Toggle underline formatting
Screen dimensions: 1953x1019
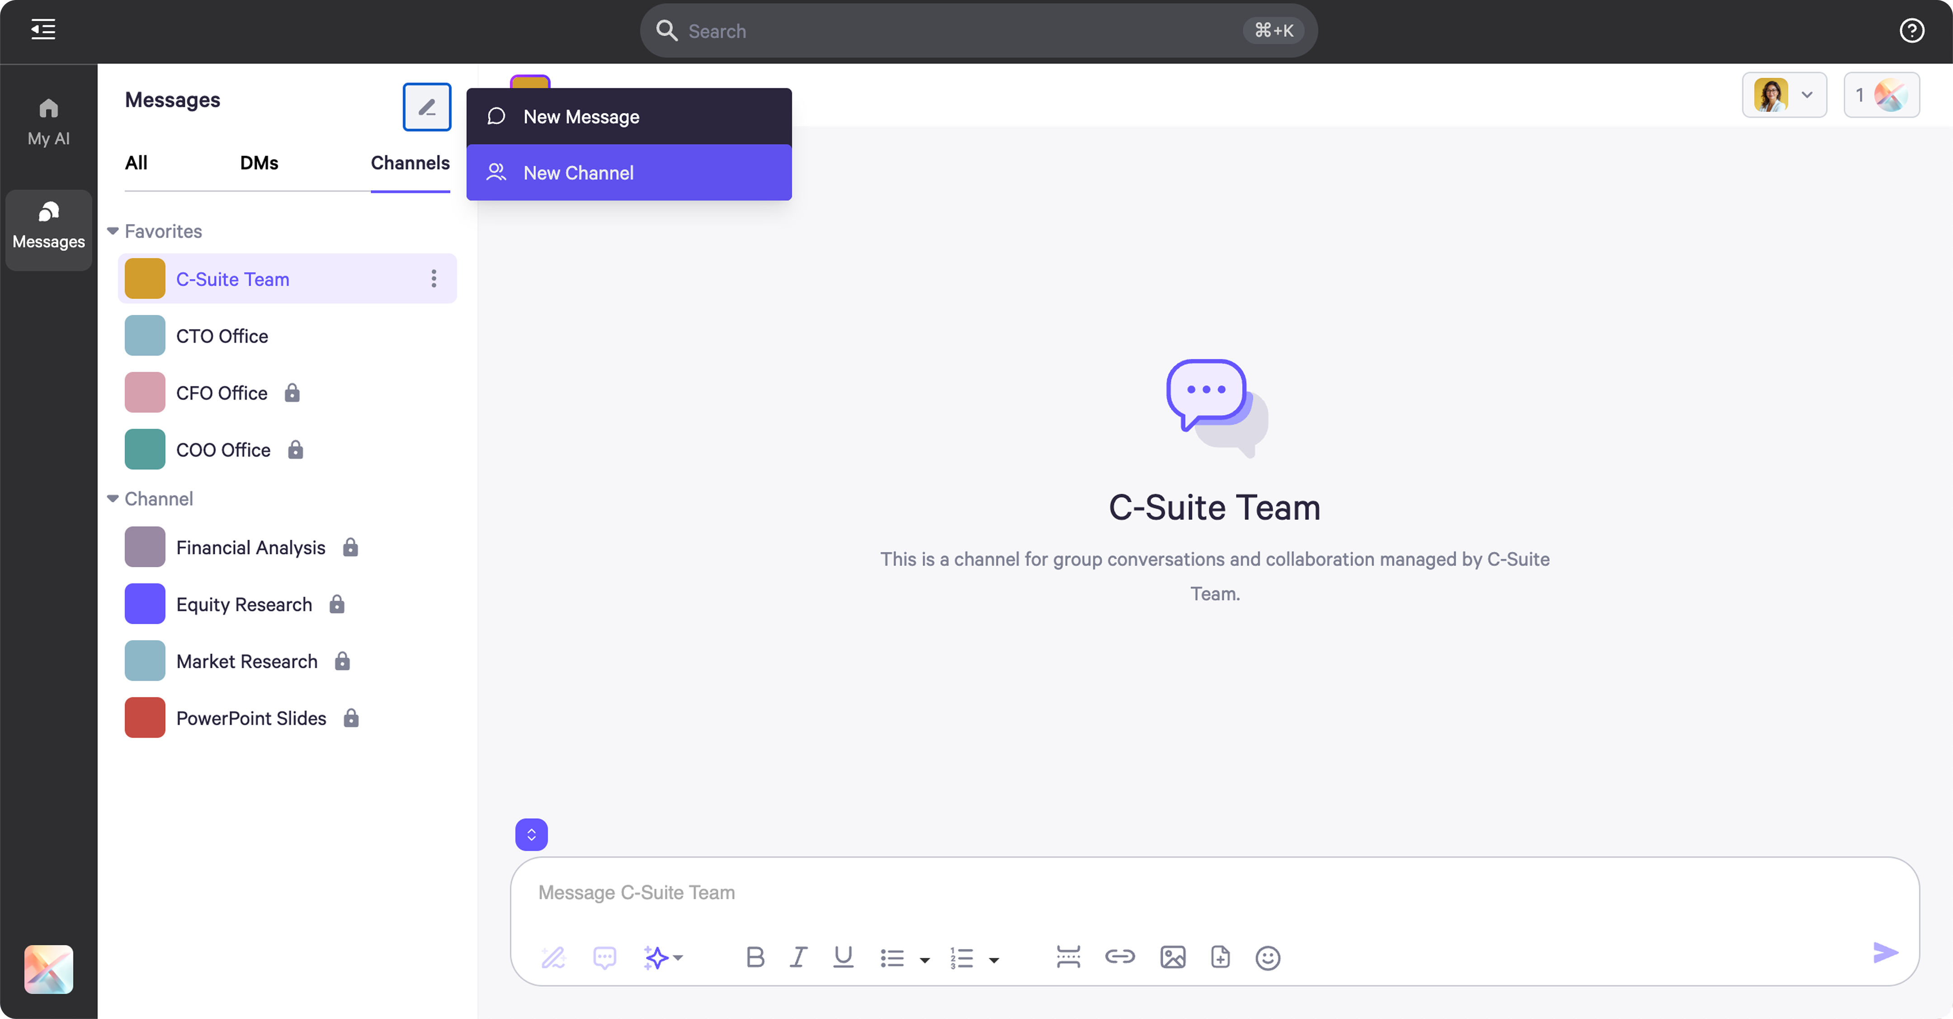[843, 957]
